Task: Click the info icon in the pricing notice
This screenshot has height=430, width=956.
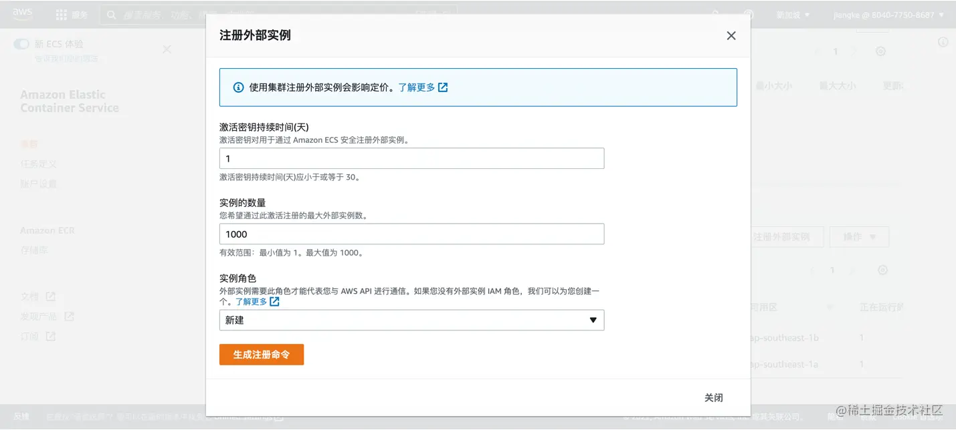Action: coord(238,87)
